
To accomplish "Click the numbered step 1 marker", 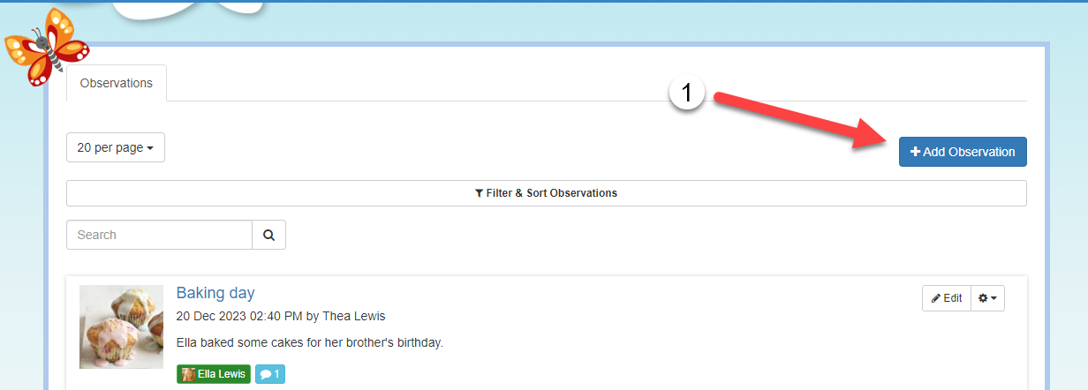I will click(686, 94).
